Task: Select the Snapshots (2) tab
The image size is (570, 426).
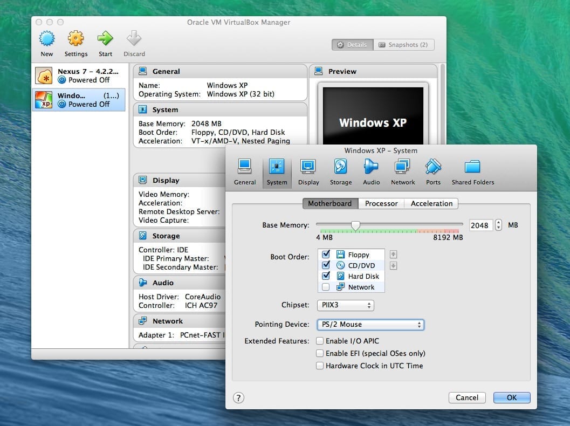Action: [403, 45]
